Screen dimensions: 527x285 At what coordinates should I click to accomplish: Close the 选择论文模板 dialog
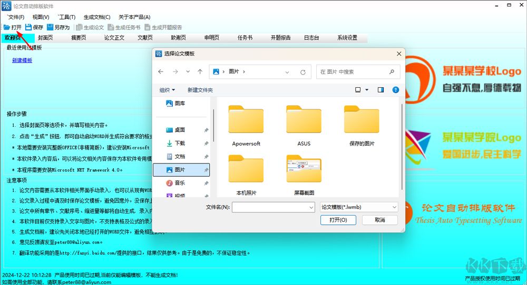pyautogui.click(x=399, y=54)
